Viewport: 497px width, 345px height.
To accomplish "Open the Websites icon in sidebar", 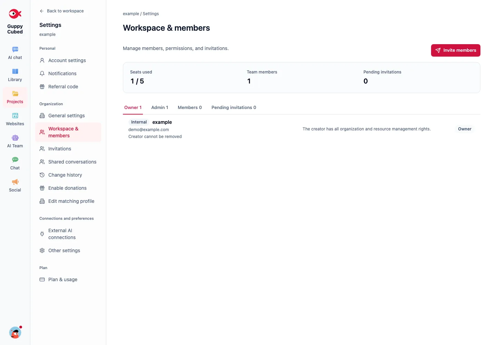I will [15, 116].
